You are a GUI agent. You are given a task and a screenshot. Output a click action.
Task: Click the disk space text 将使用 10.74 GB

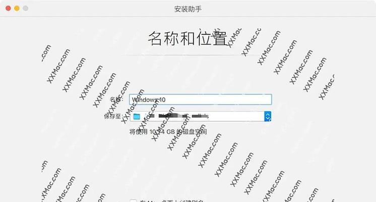click(168, 132)
